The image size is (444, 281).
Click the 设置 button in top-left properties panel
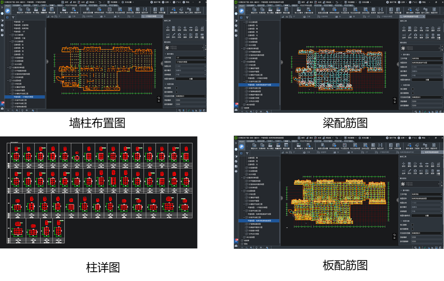point(191,79)
